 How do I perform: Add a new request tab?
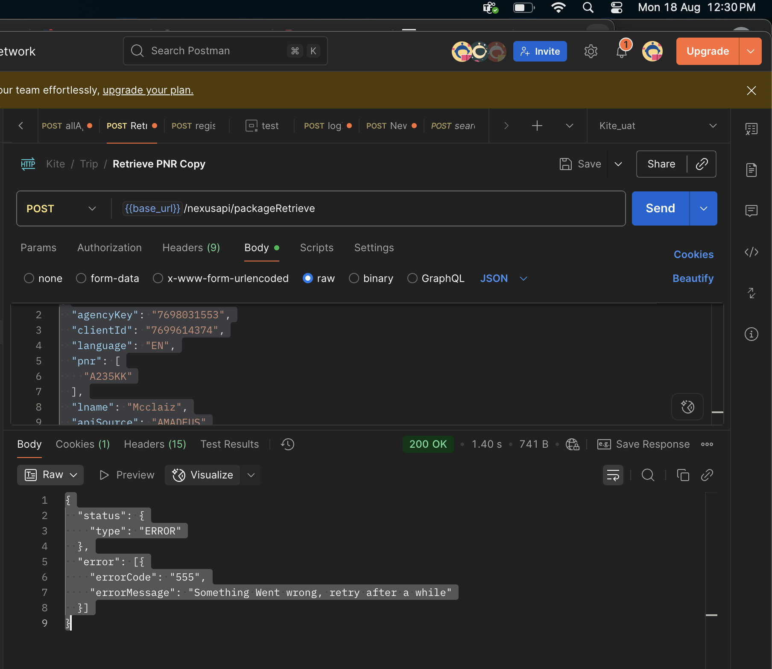pos(537,126)
